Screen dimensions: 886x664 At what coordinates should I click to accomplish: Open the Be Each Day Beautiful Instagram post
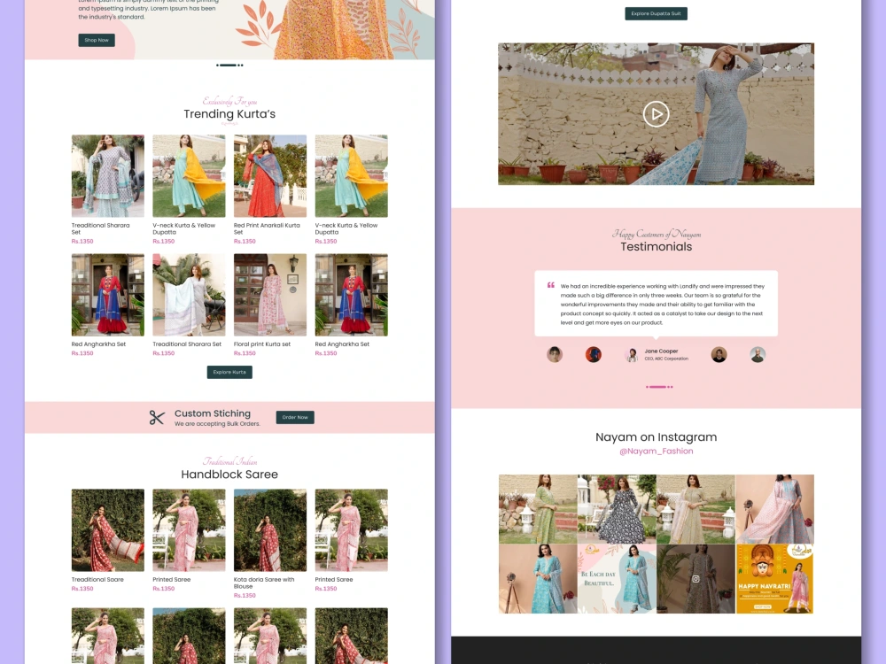click(617, 579)
